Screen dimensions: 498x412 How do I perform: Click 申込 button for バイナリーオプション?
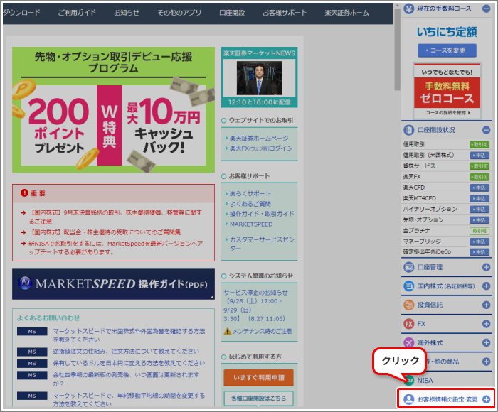[x=479, y=210]
